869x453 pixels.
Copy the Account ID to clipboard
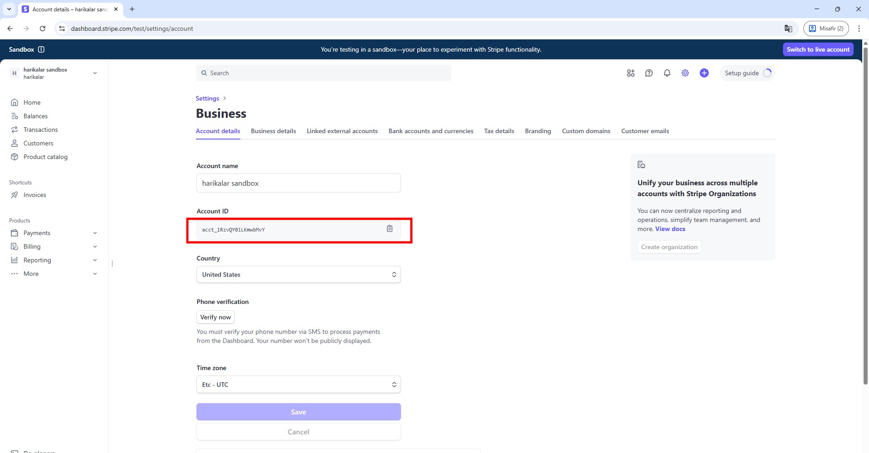point(389,229)
